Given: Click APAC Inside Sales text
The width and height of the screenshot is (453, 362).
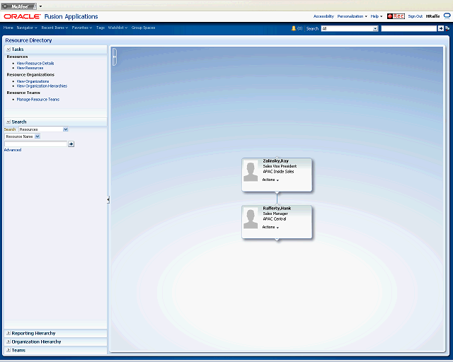Looking at the screenshot, I should (x=278, y=172).
